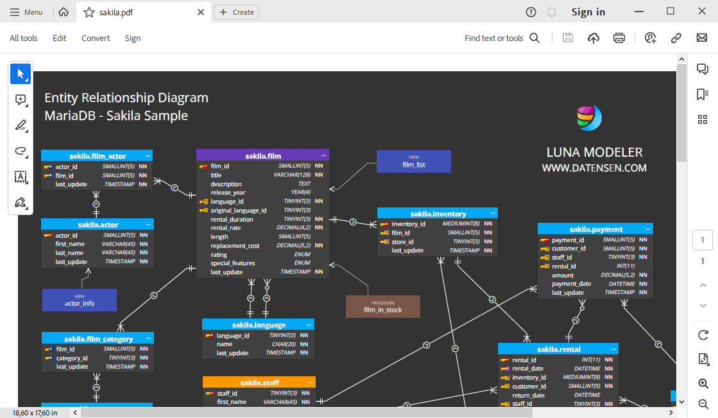
Task: Select the arrow selection tool
Action: 21,74
